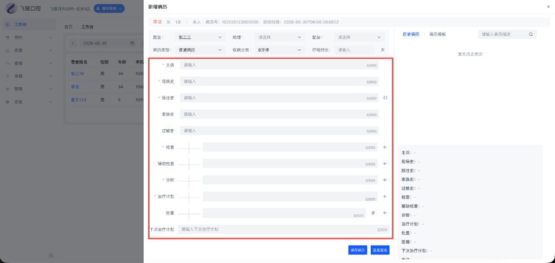Screen dimensions: 555x263
Task: Open patient 夏天123 in table
Action: pyautogui.click(x=79, y=100)
